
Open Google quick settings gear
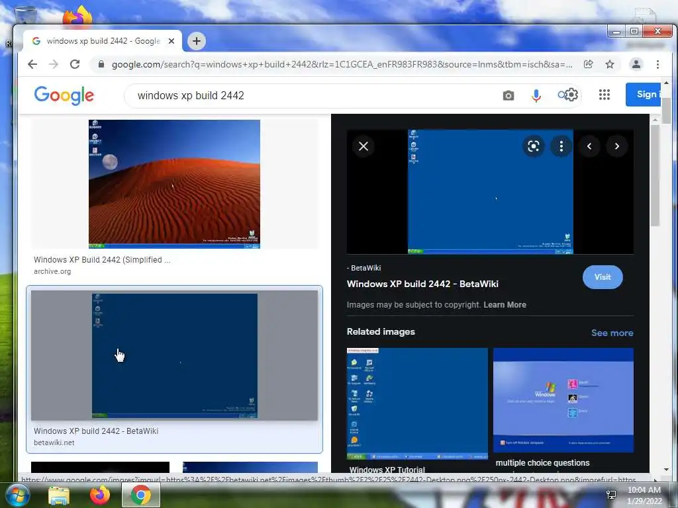point(571,95)
